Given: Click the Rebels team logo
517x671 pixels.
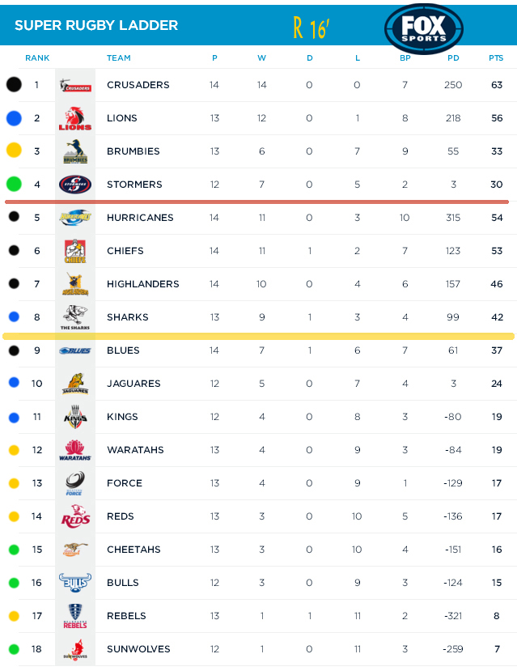Looking at the screenshot, I should (x=74, y=616).
